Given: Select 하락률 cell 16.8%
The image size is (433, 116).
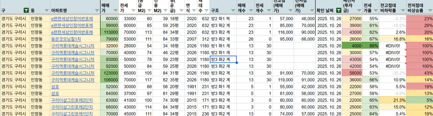Looking at the screenshot, I should point(393,39).
